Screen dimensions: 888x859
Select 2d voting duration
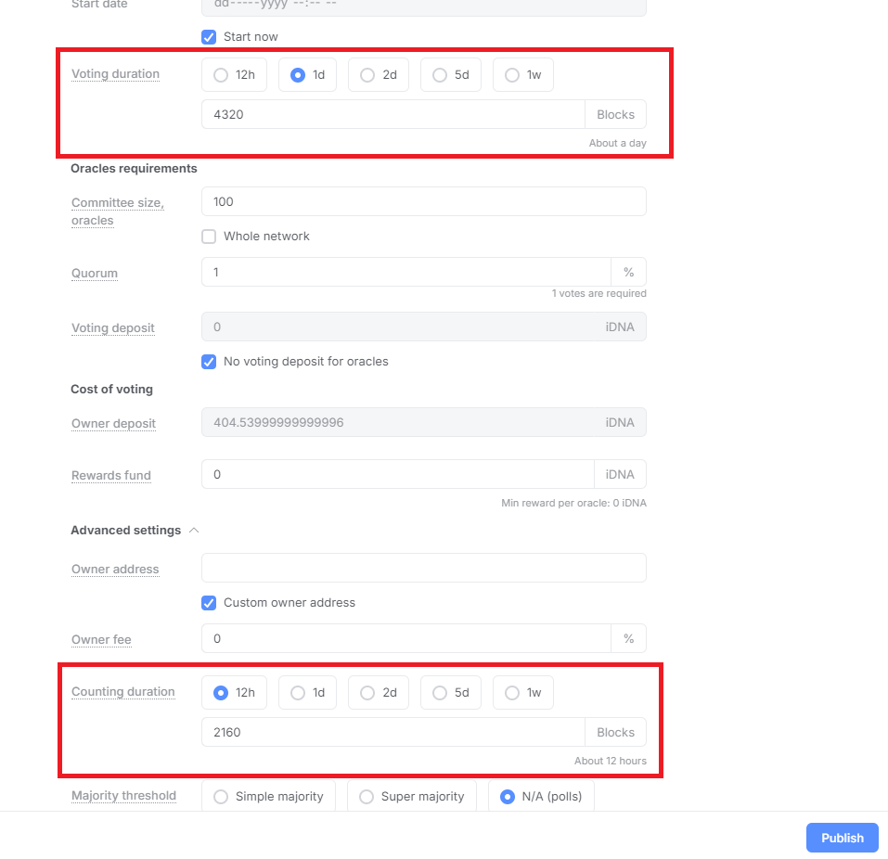coord(367,74)
